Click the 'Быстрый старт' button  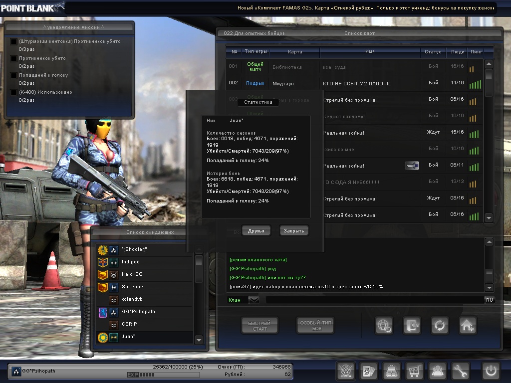click(259, 325)
